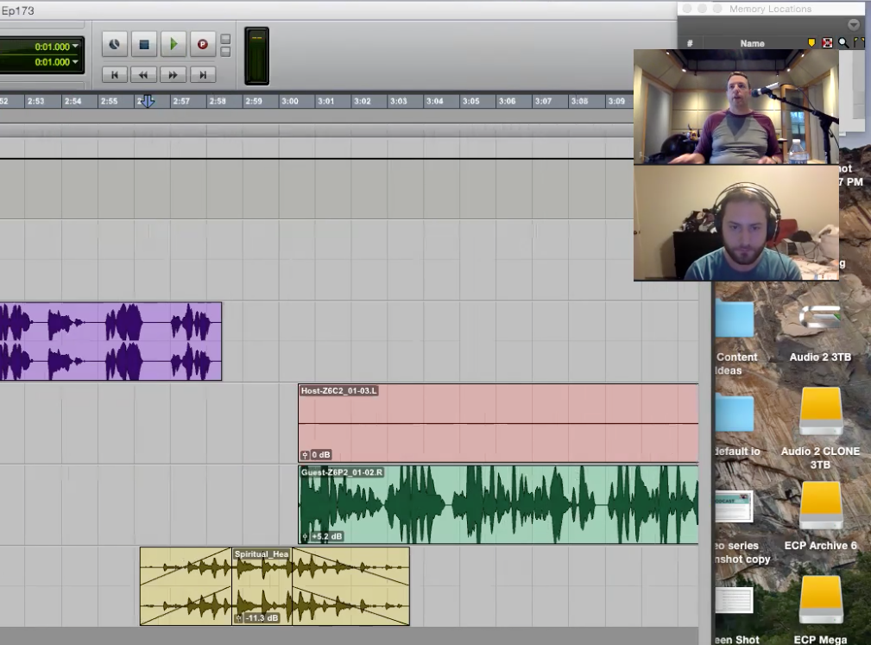Click the Rewind transport button
The width and height of the screenshot is (871, 645).
coord(144,74)
